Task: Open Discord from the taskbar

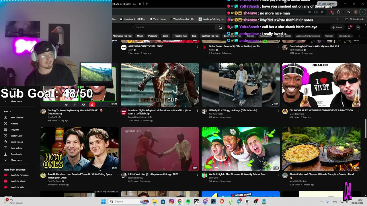Action: [205, 201]
